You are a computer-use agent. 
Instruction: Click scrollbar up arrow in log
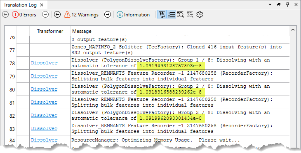(x=293, y=30)
